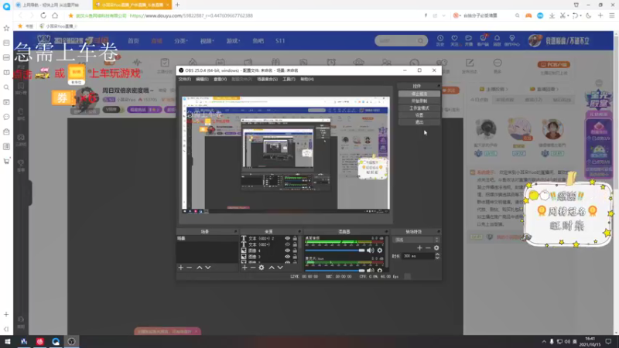
Task: Click the browser address bar URL
Action: tap(191, 15)
